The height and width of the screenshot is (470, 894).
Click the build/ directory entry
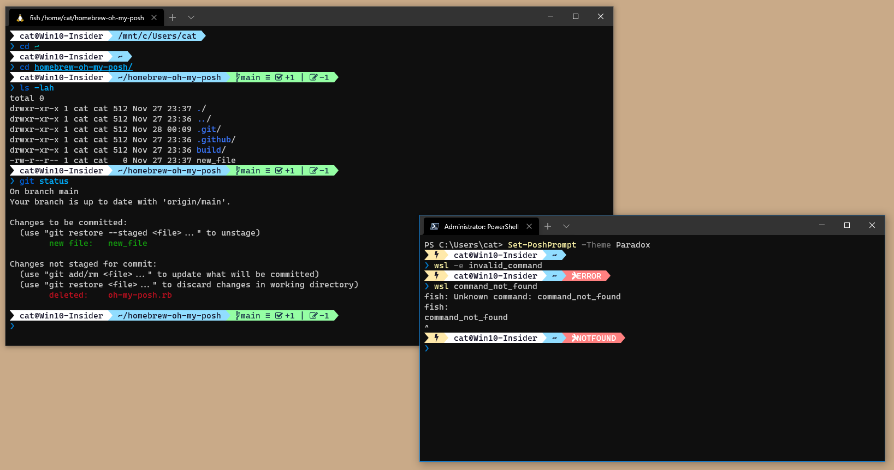[211, 150]
